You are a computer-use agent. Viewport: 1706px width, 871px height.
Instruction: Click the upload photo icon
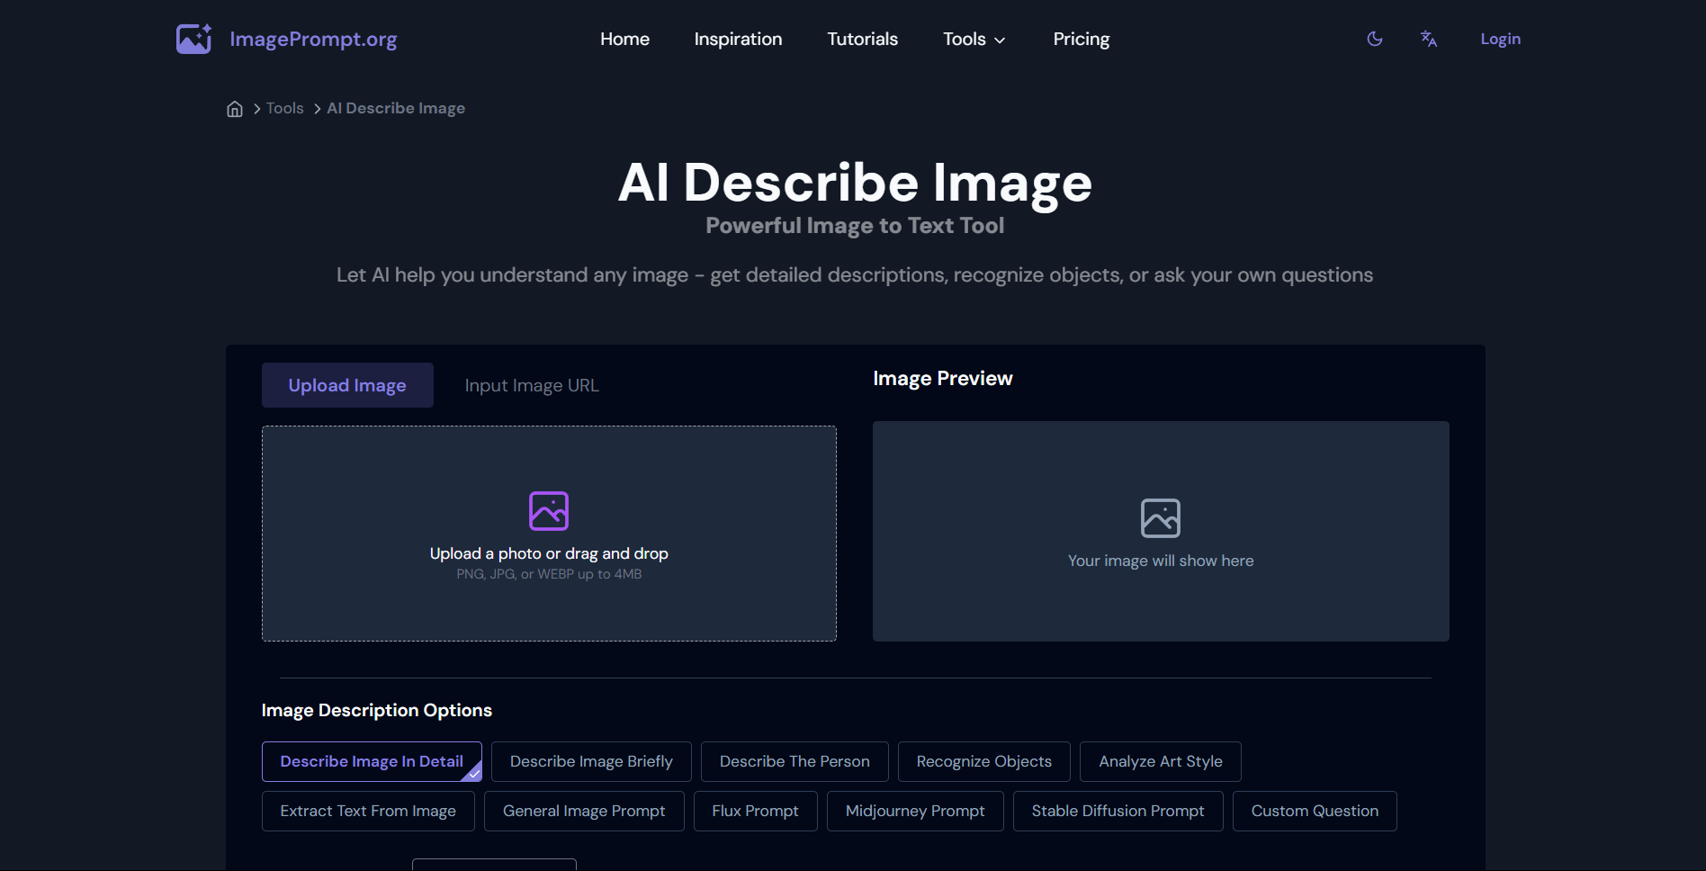click(549, 511)
